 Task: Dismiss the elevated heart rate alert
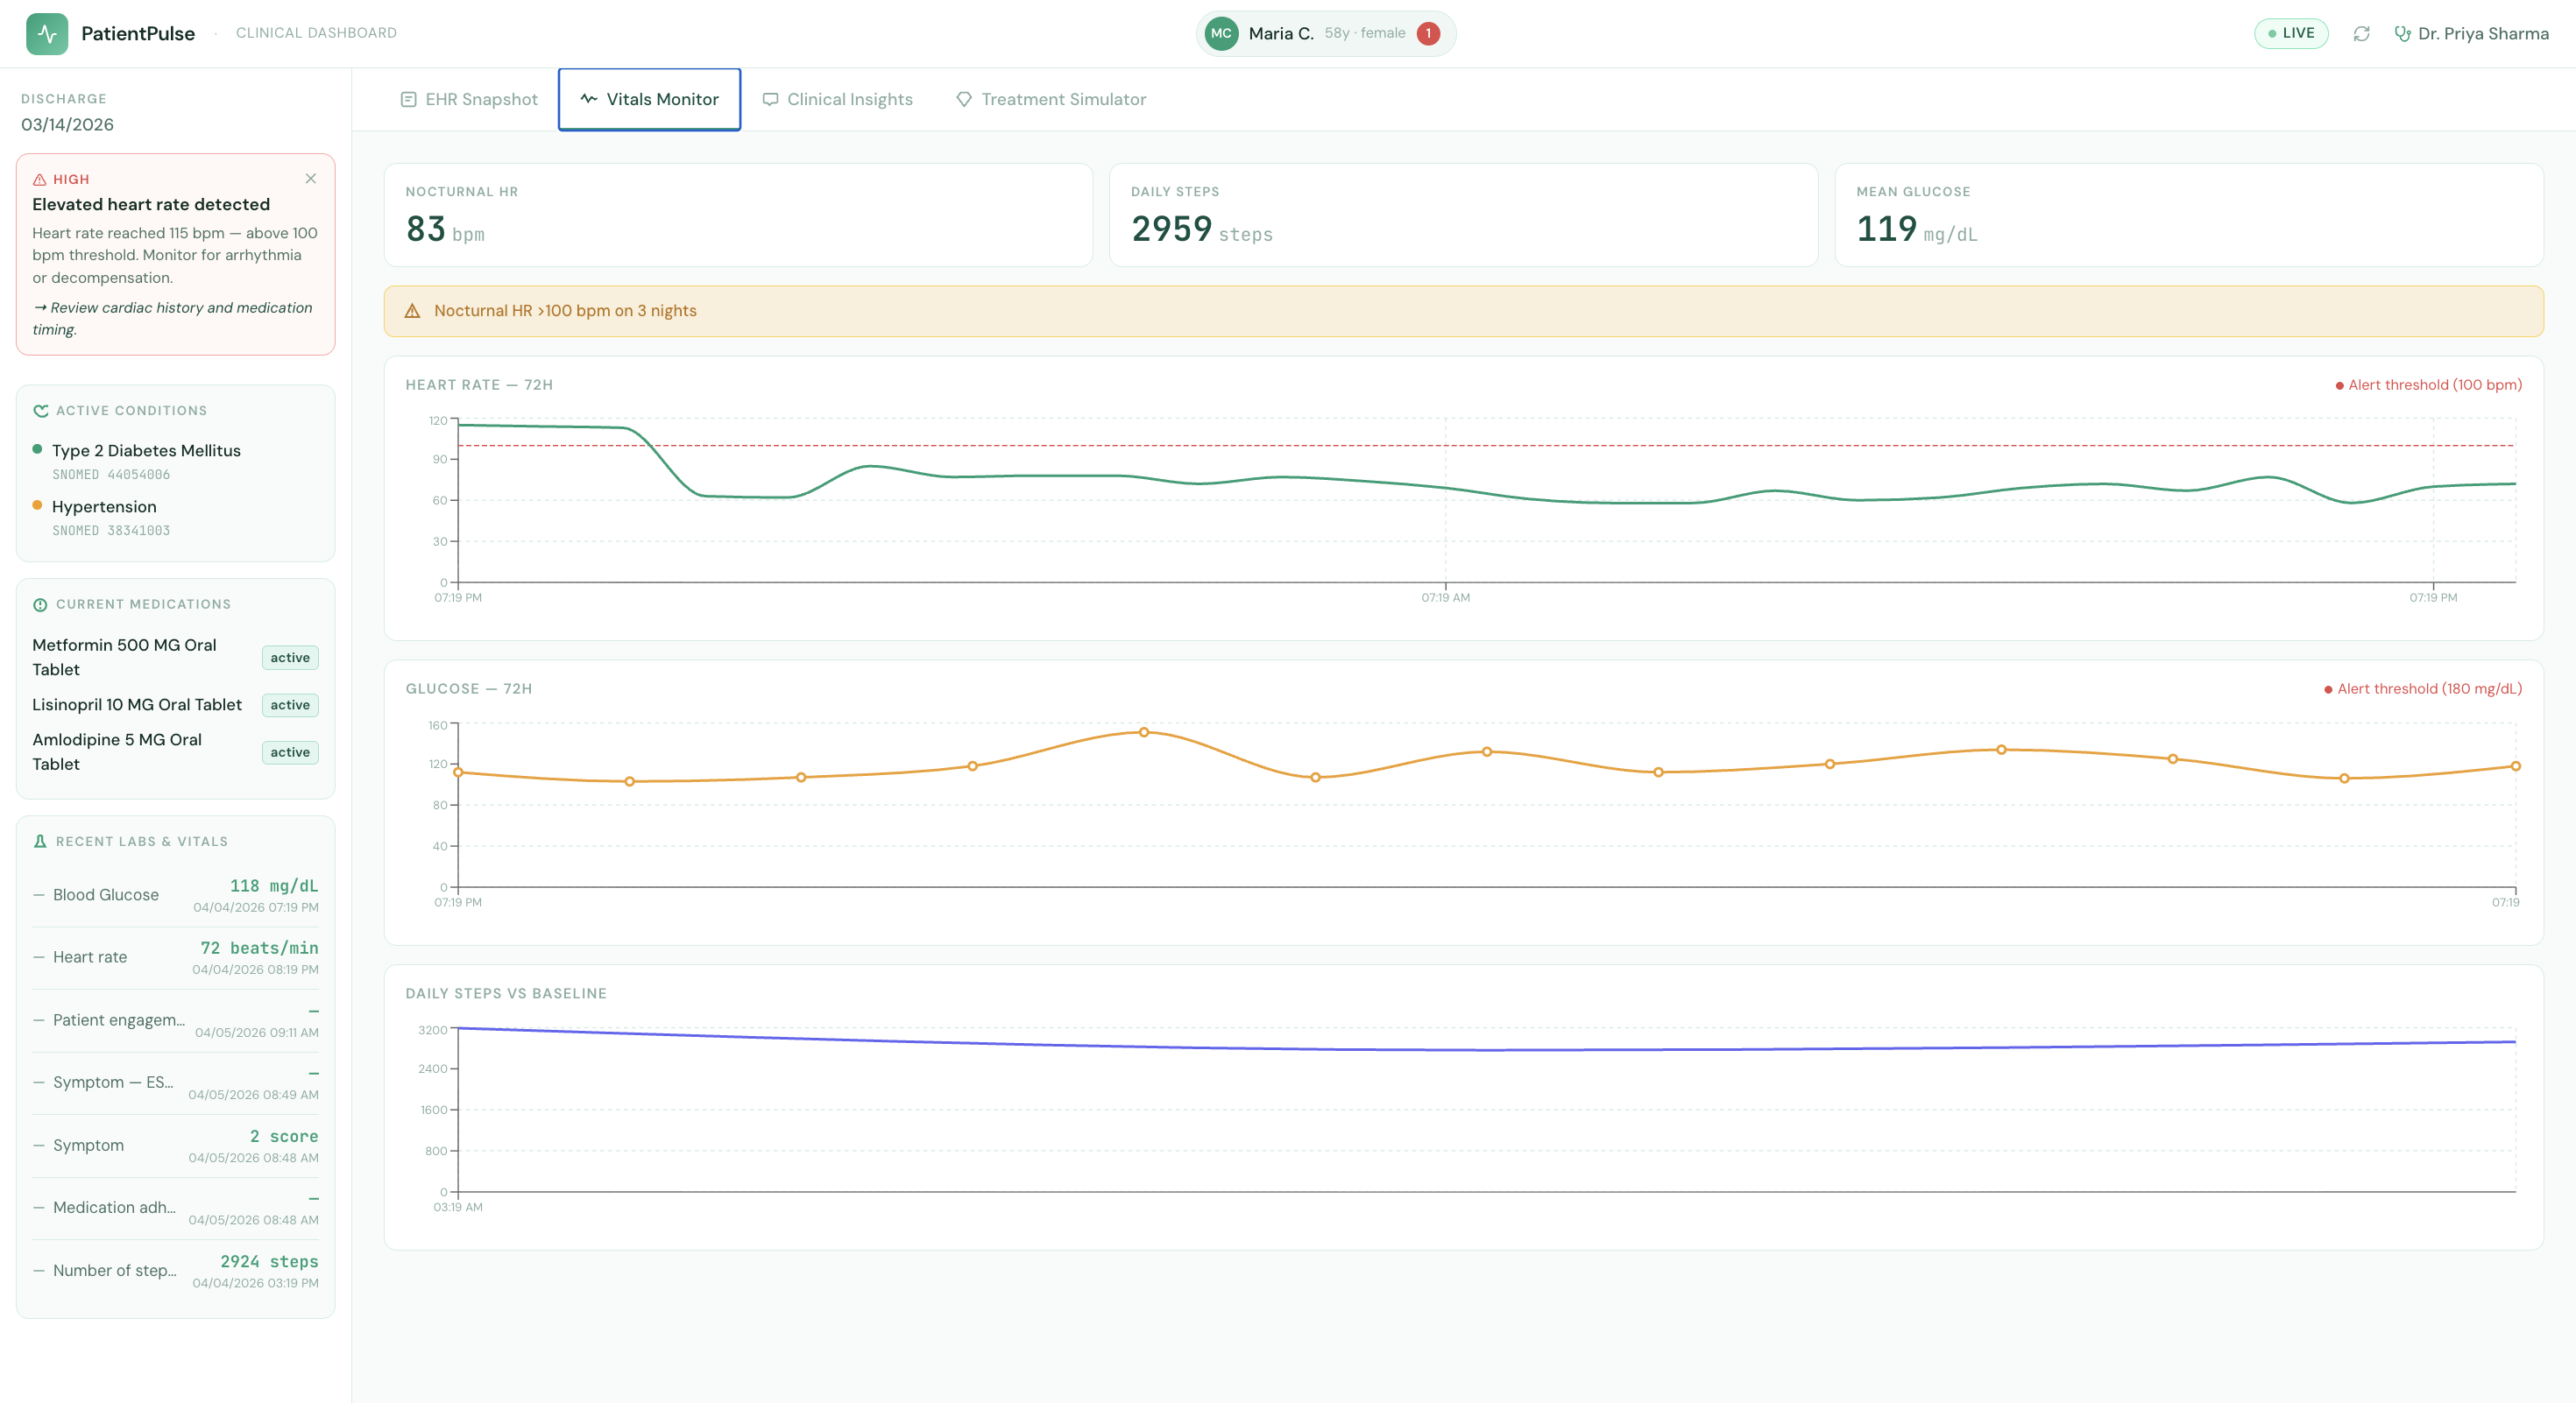click(x=310, y=179)
